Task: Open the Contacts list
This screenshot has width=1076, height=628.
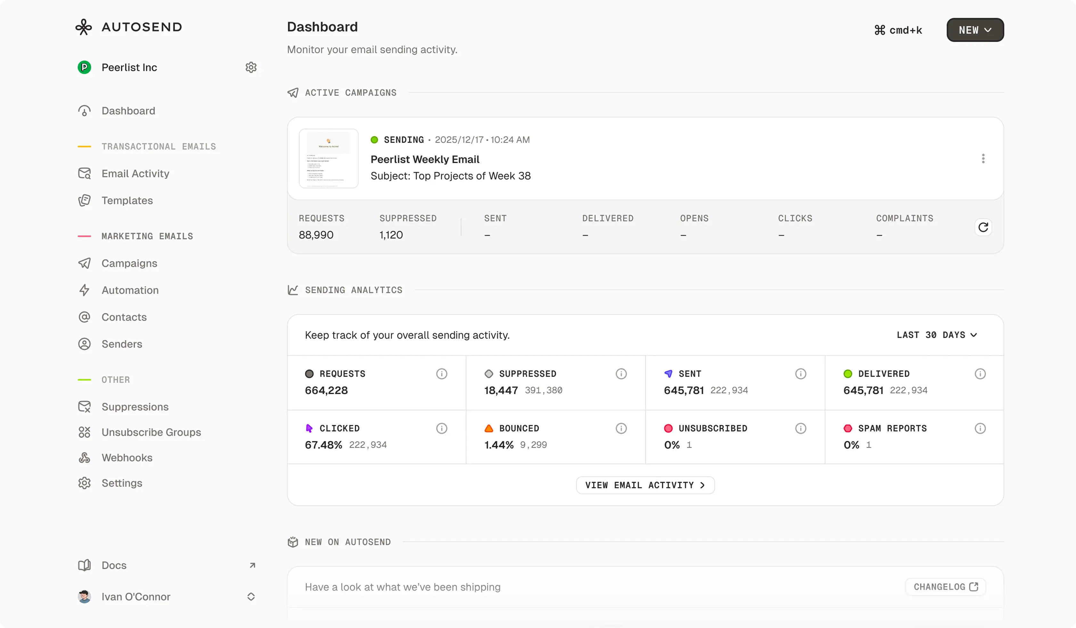Action: tap(124, 317)
